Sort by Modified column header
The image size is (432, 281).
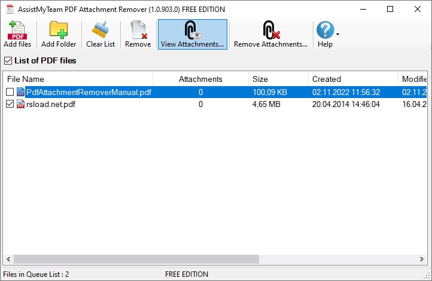[413, 79]
